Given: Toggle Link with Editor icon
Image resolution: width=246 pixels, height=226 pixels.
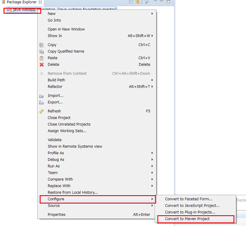Looking at the screenshot, I should pyautogui.click(x=138, y=2).
